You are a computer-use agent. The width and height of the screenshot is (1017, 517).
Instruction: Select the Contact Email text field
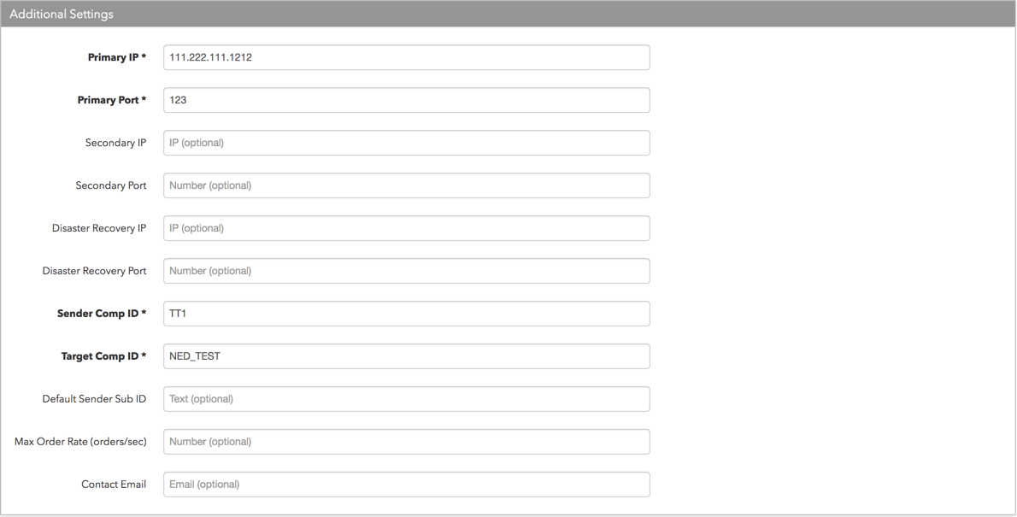[x=406, y=485]
